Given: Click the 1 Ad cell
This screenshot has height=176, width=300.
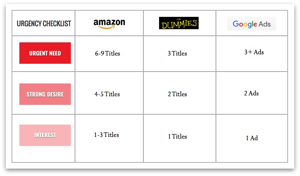Looking at the screenshot, I should coord(252,138).
